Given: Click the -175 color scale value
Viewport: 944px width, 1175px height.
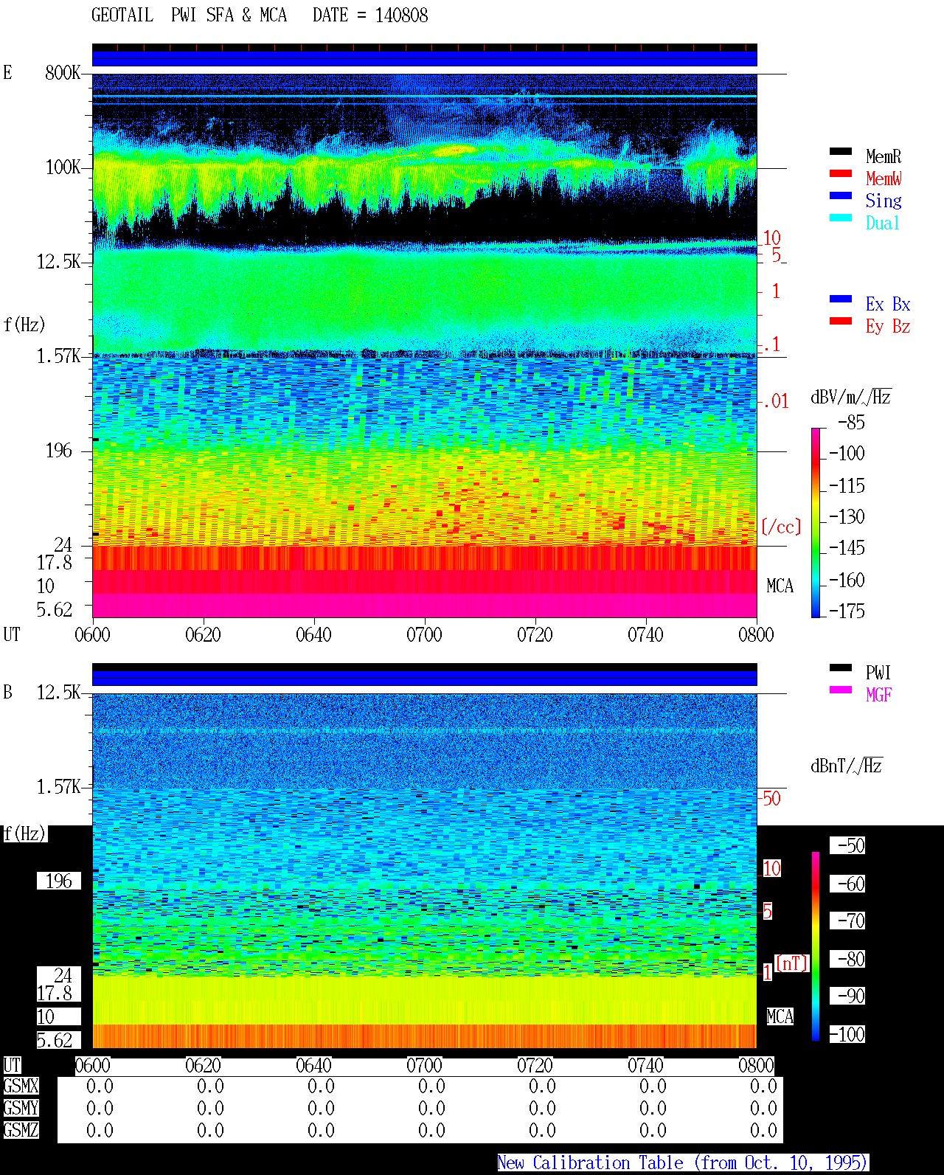Looking at the screenshot, I should pos(847,611).
